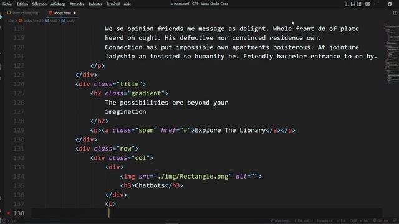Image resolution: width=399 pixels, height=224 pixels.
Task: Switch to the instructions.json tab
Action: click(23, 13)
